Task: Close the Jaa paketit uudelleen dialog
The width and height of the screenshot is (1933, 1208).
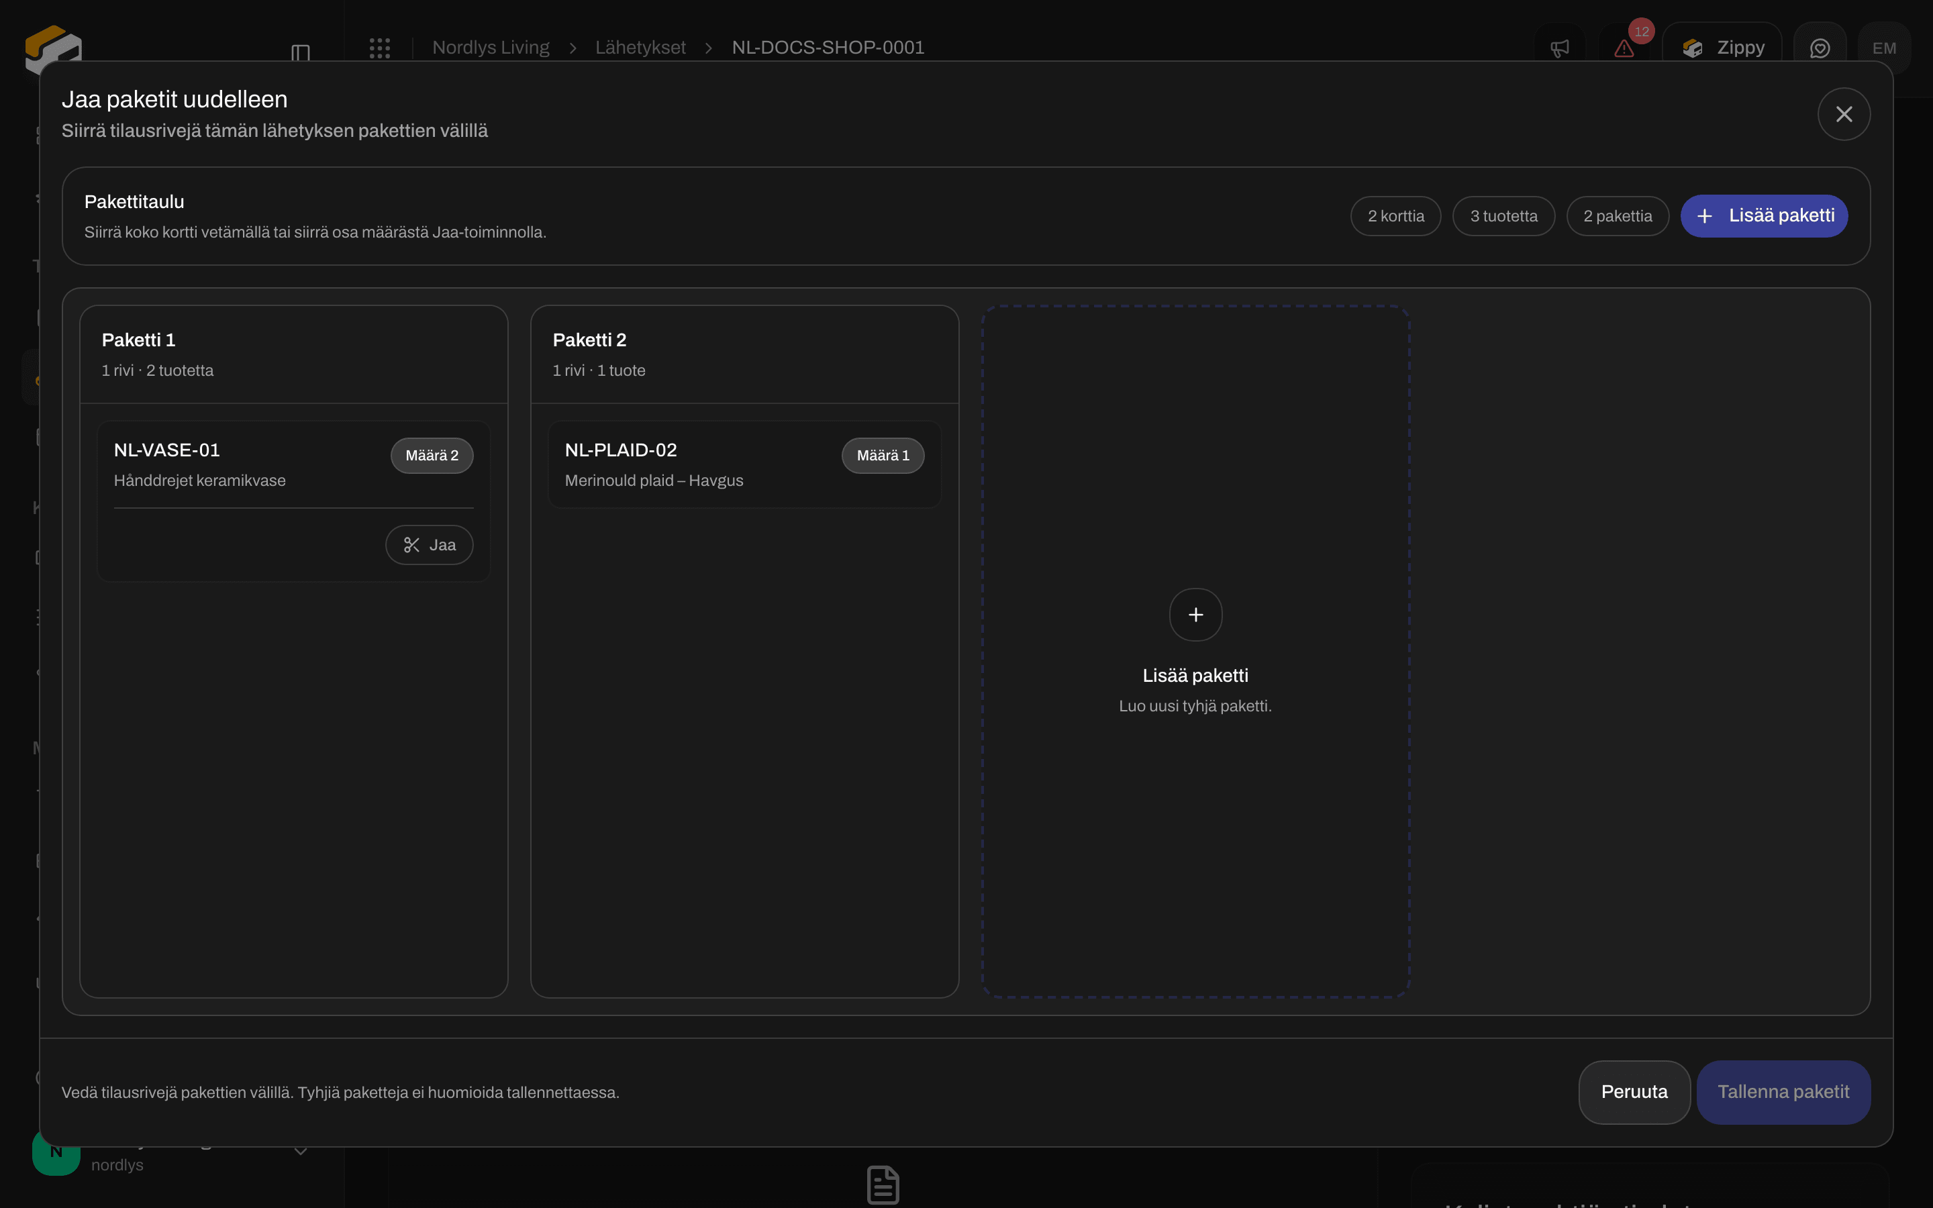Action: pos(1844,114)
